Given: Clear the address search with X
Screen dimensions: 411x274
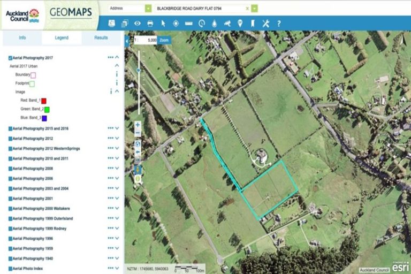Looking at the screenshot, I should (247, 9).
